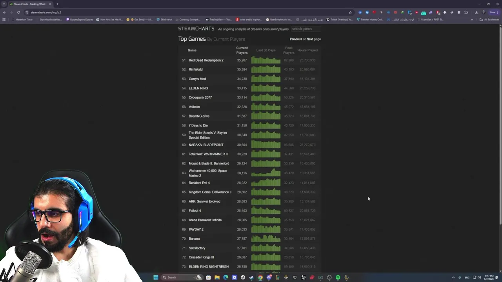Screen dimensions: 502x282
Task: Open the ELDEN RING game link at rank 54
Action: pyautogui.click(x=198, y=88)
